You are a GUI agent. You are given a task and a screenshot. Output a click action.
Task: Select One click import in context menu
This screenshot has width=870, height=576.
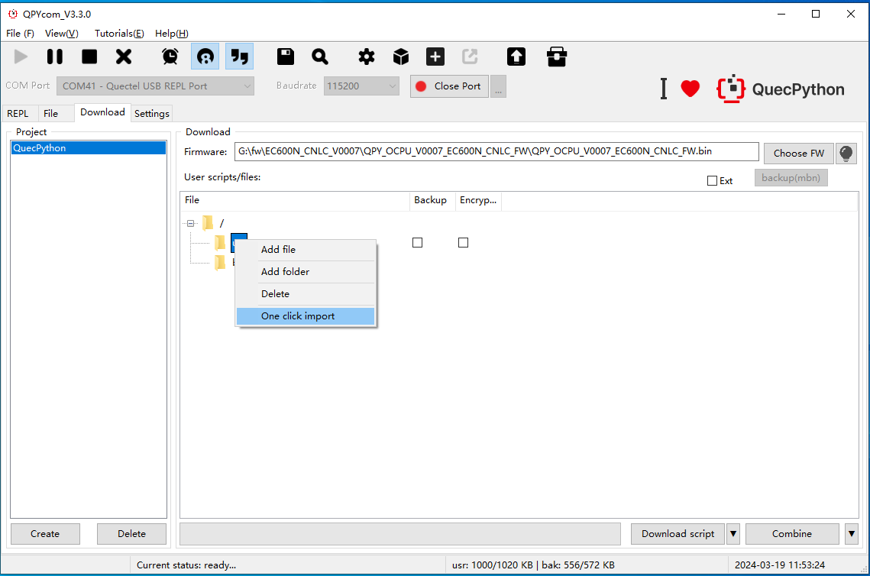click(x=306, y=316)
